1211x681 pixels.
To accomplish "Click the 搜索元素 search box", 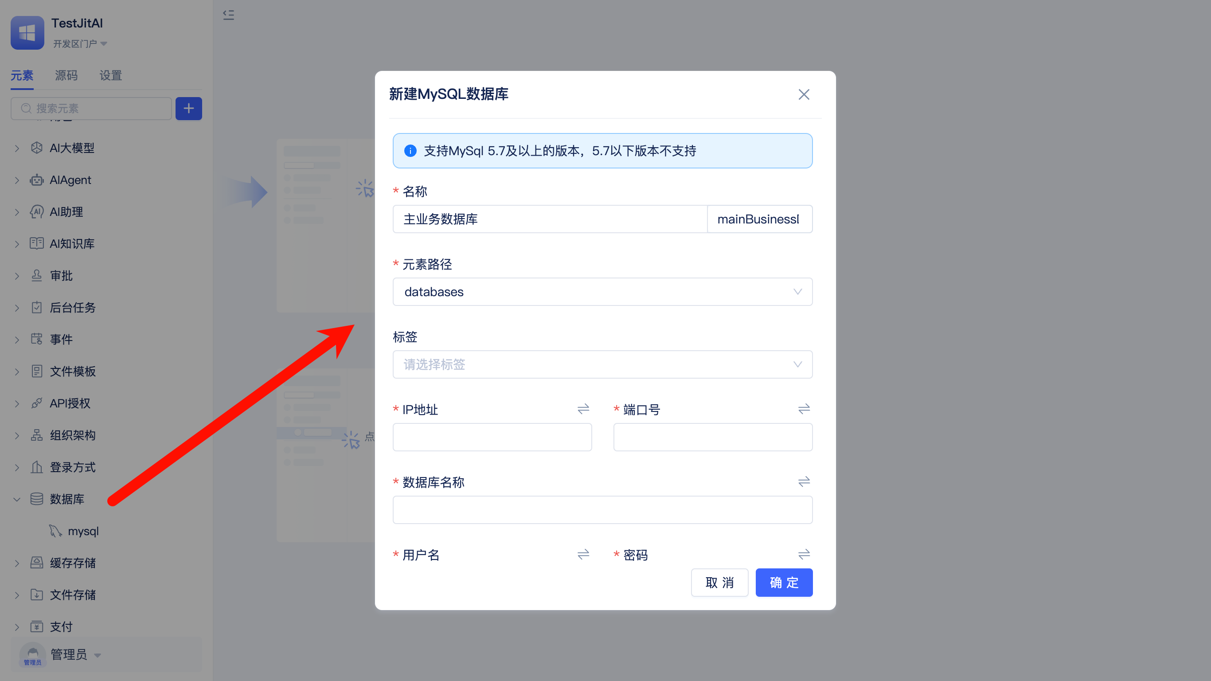I will pos(91,109).
